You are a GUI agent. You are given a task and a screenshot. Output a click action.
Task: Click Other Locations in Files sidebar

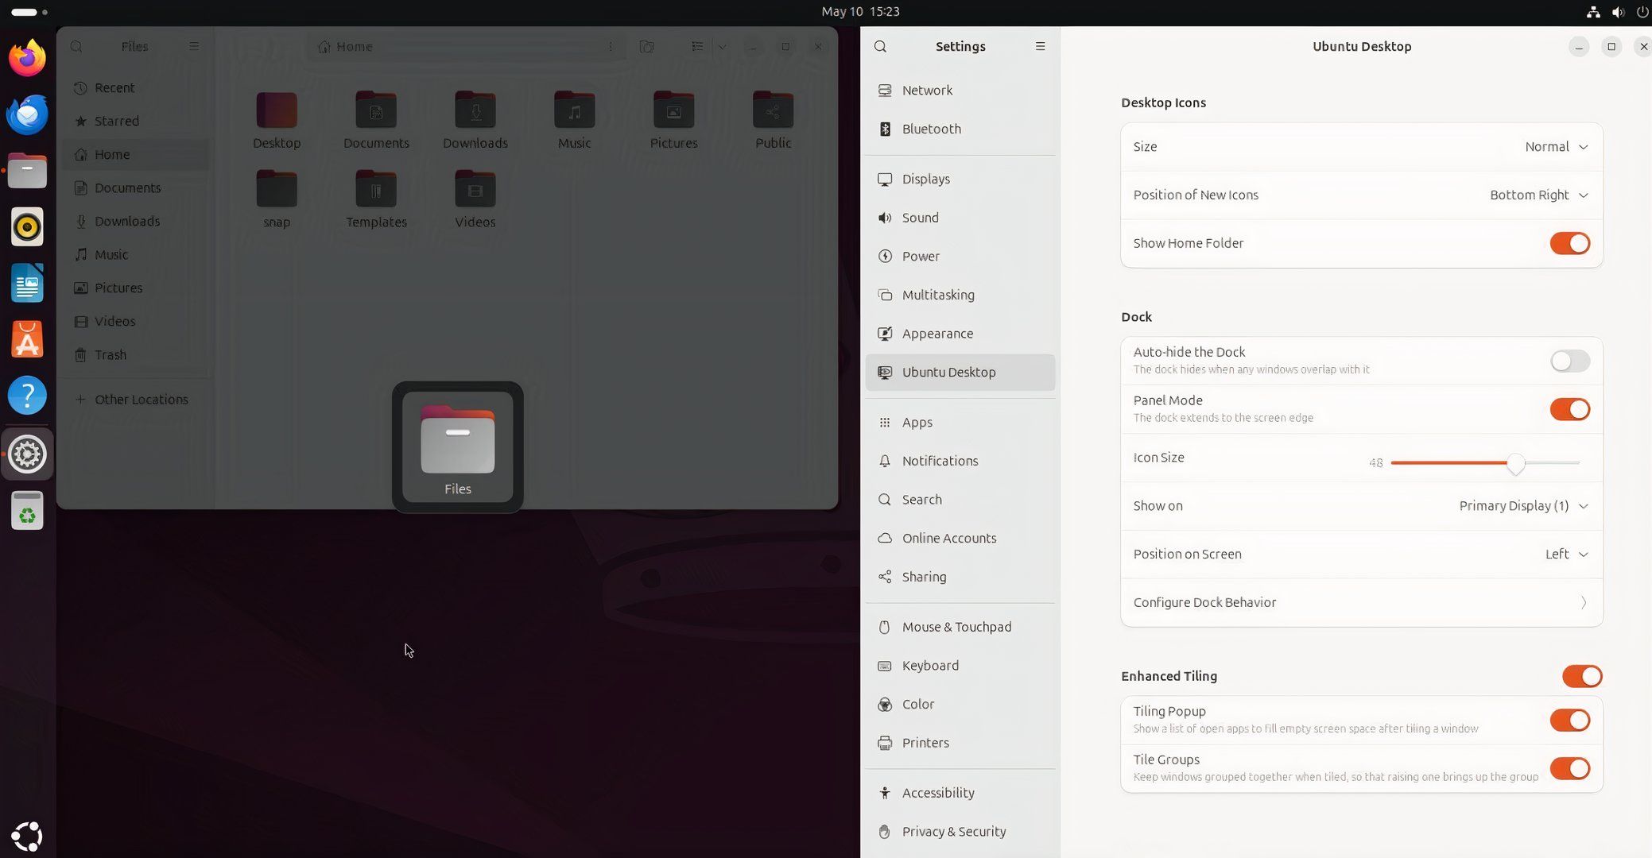click(x=136, y=400)
